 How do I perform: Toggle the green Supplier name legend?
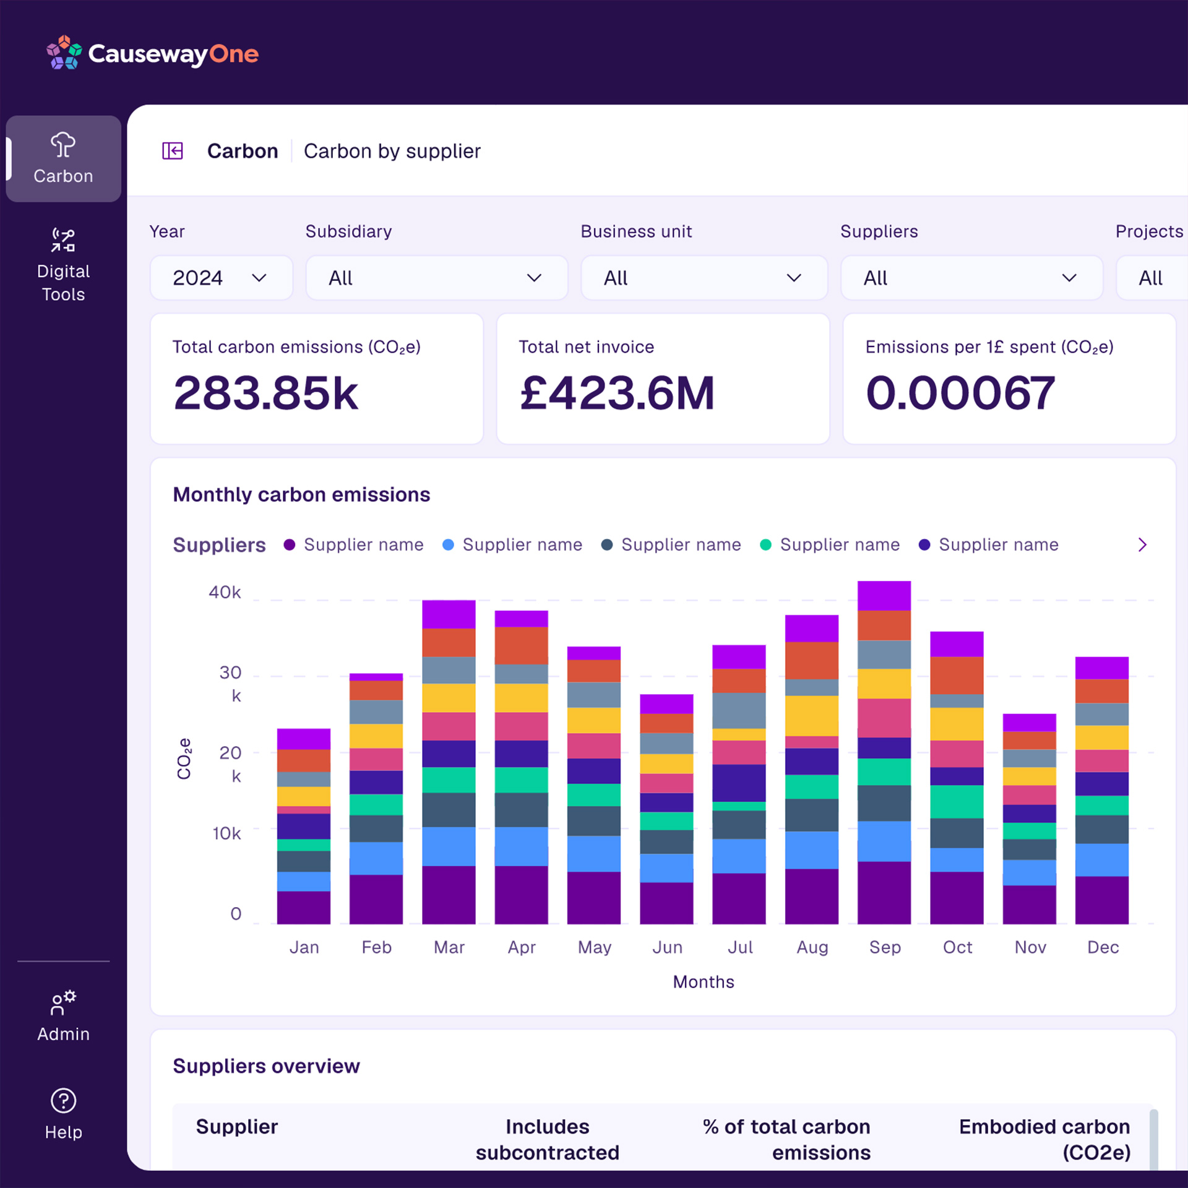pyautogui.click(x=830, y=544)
